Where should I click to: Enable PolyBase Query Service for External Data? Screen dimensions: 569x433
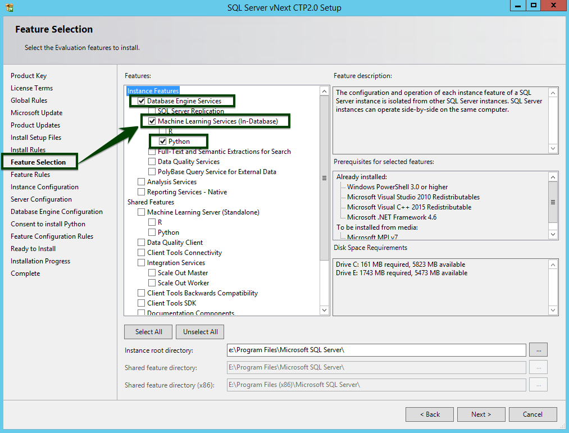point(152,171)
